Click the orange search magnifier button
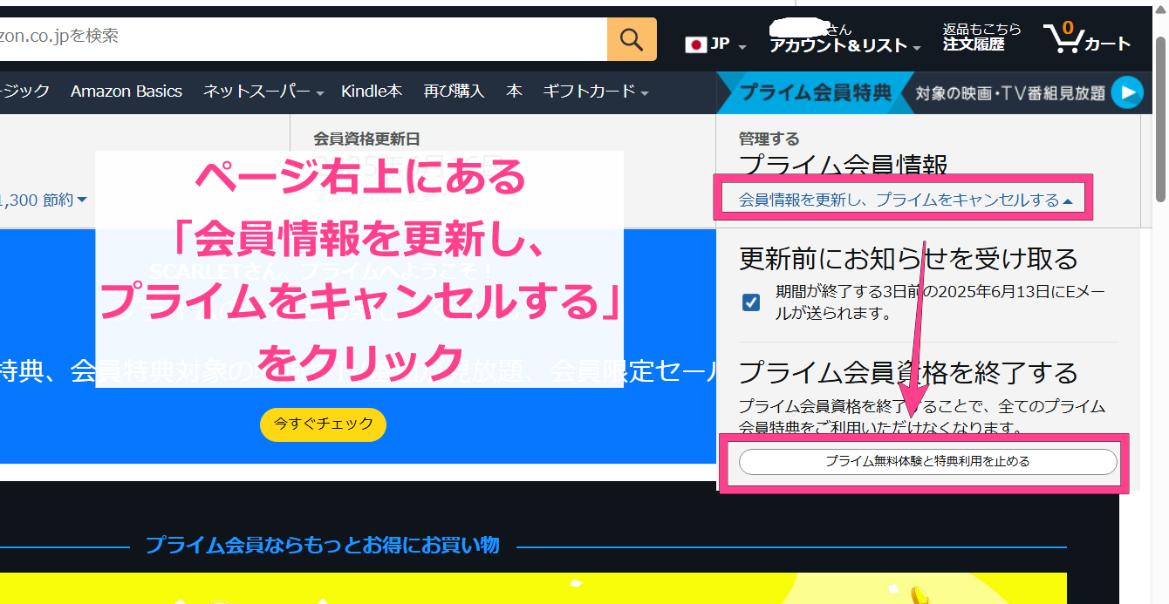The image size is (1169, 604). (x=632, y=39)
